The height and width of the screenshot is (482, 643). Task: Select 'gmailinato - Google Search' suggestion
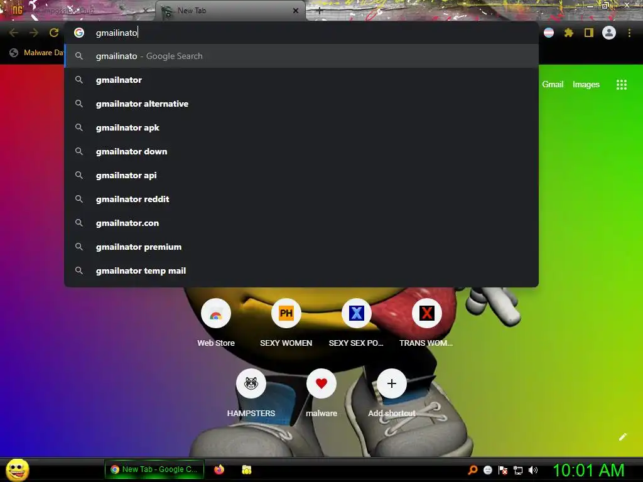click(x=301, y=56)
